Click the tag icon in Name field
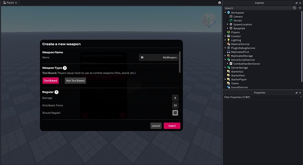Screen dimensions: 303x165 click(x=142, y=57)
